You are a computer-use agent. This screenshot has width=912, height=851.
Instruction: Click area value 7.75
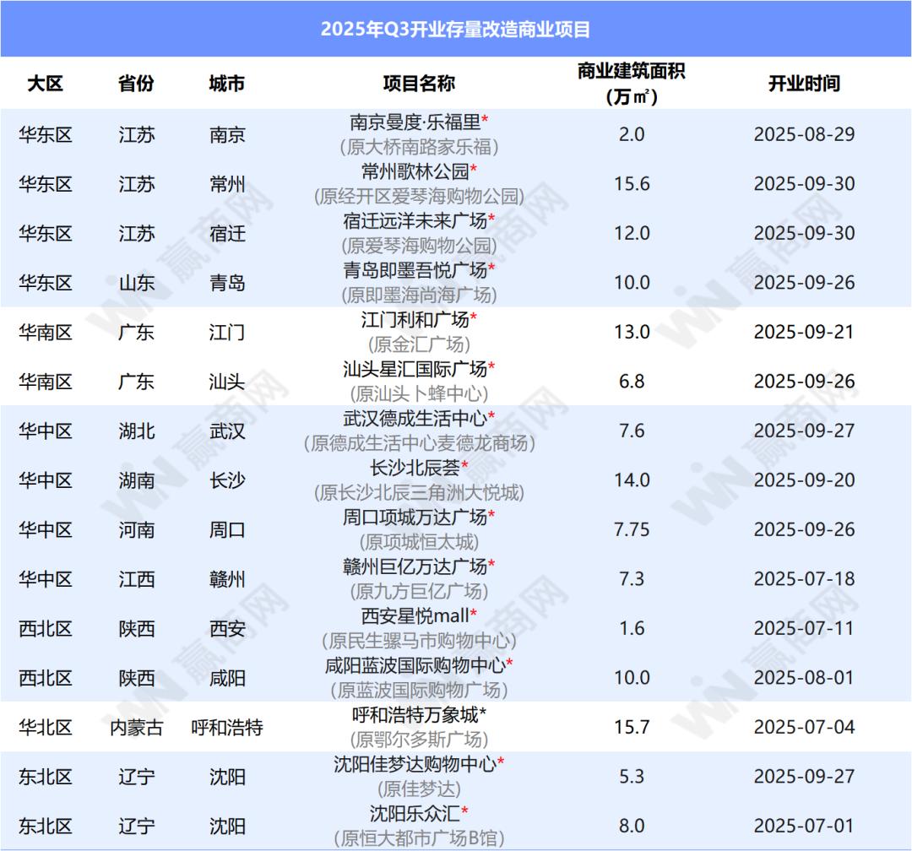632,530
